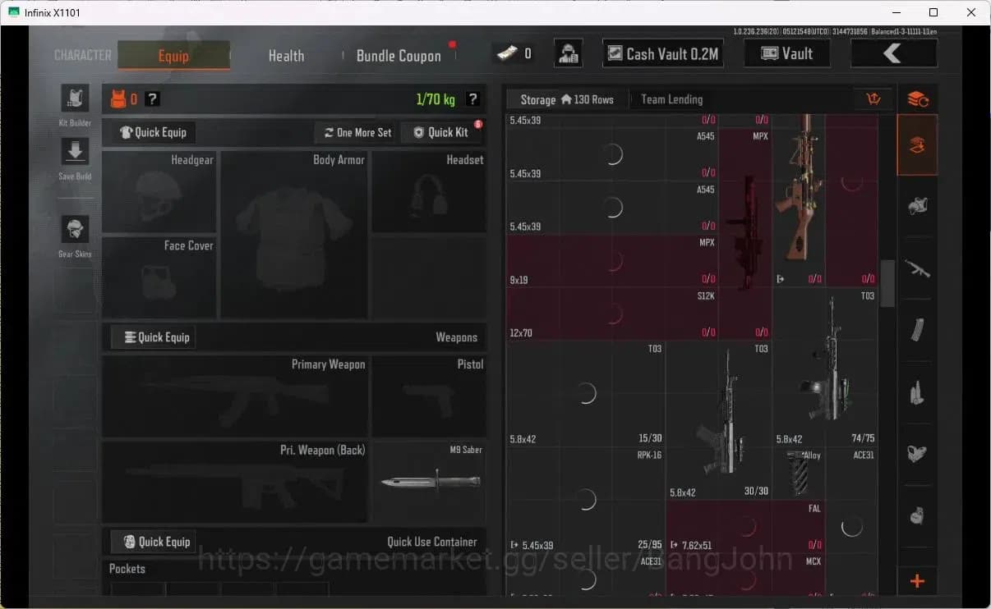Select the empty Face Cover slot
Screen dimensions: 991x609
159,277
